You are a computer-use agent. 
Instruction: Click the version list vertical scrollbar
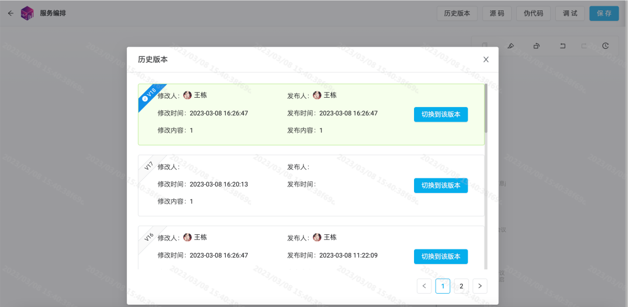point(486,108)
